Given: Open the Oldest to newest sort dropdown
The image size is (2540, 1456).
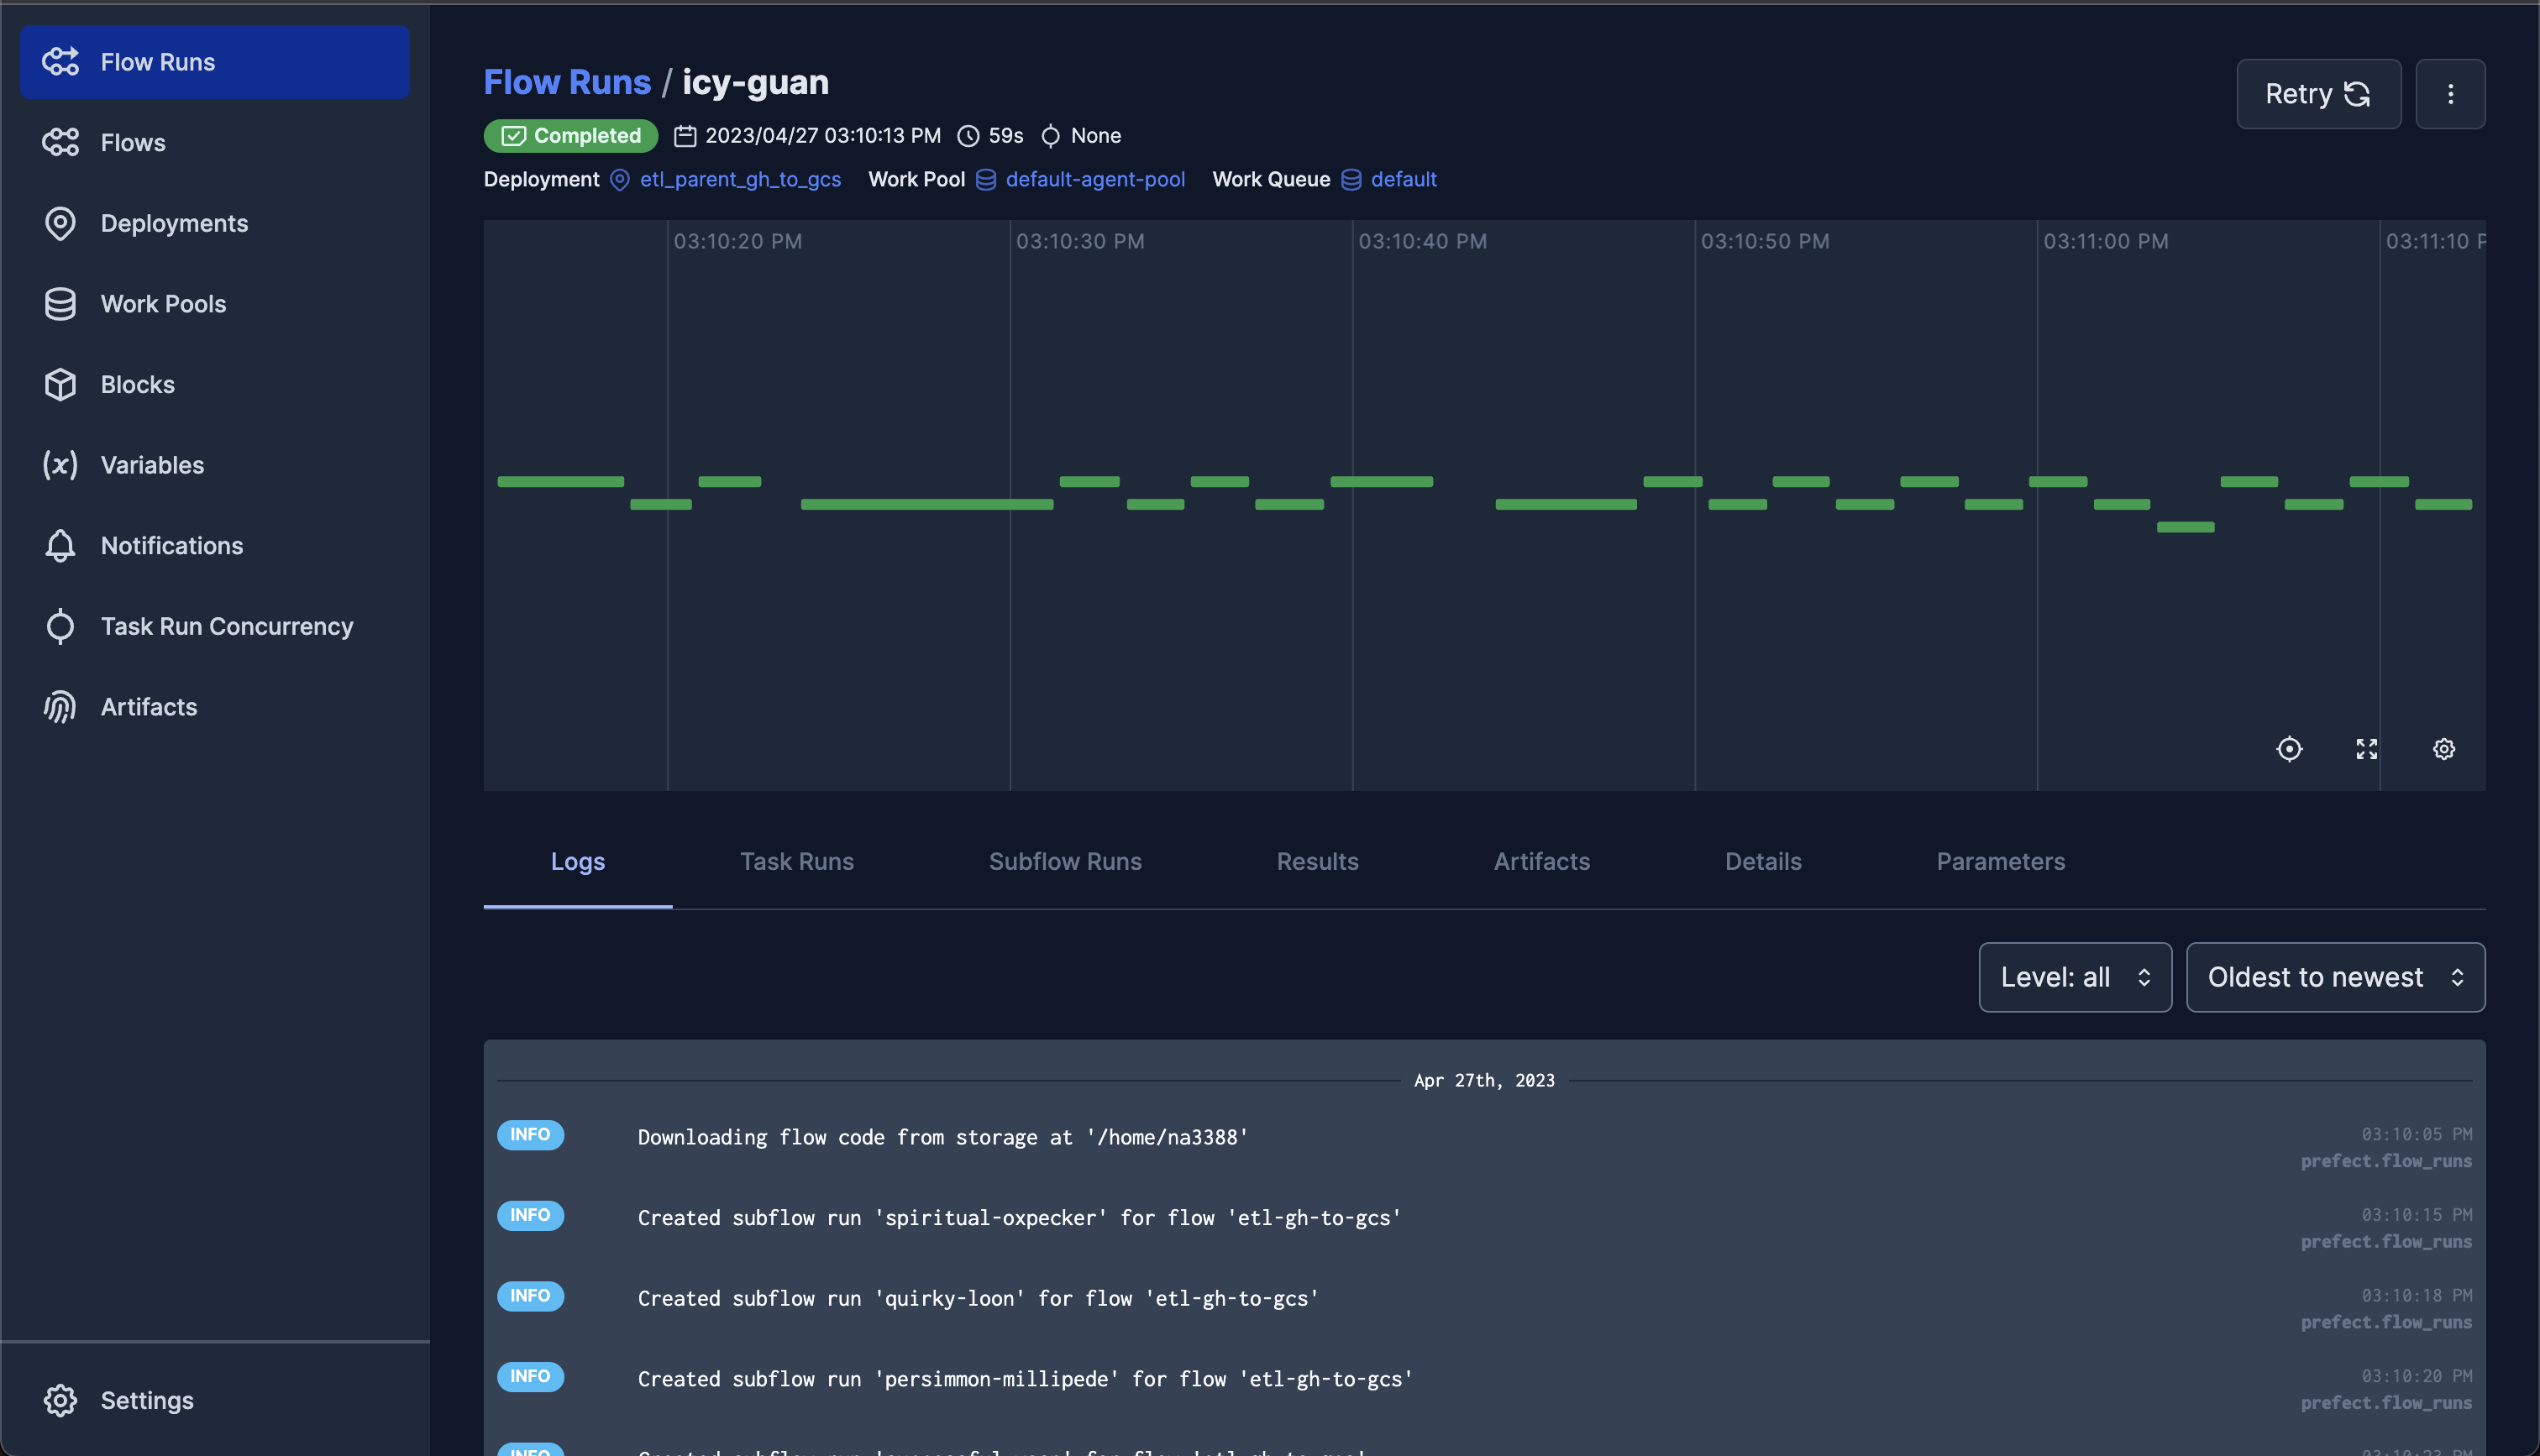Looking at the screenshot, I should pyautogui.click(x=2335, y=977).
